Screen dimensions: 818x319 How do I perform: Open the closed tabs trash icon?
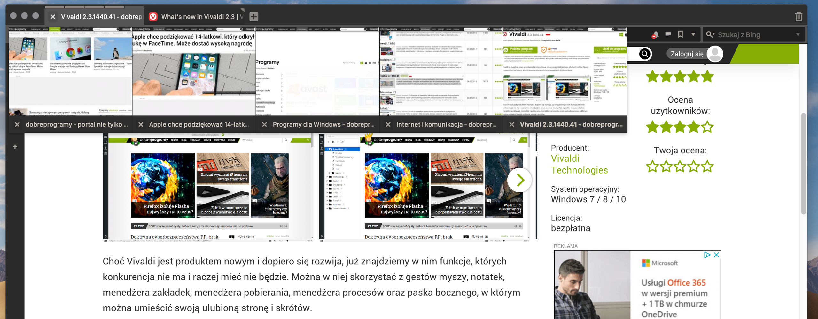point(799,16)
